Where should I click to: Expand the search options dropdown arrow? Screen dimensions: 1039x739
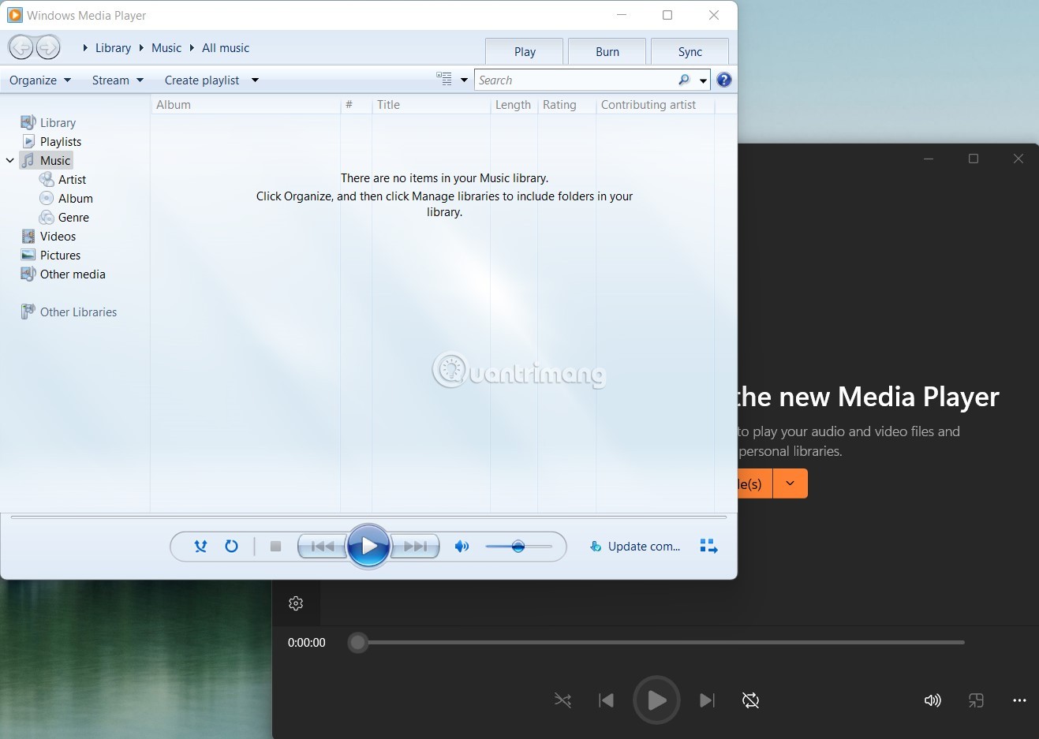coord(703,80)
